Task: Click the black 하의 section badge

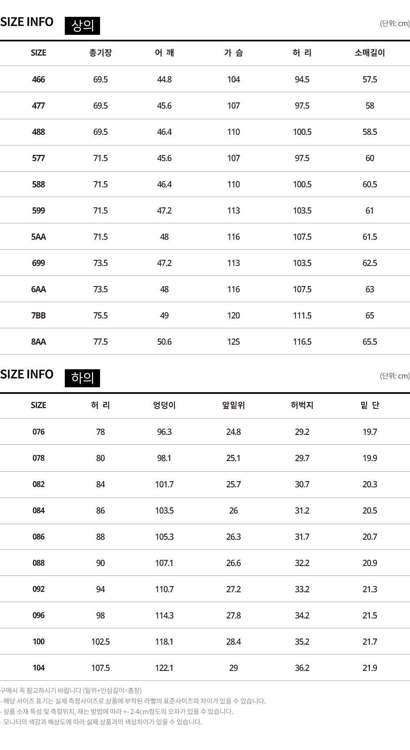Action: [x=82, y=378]
